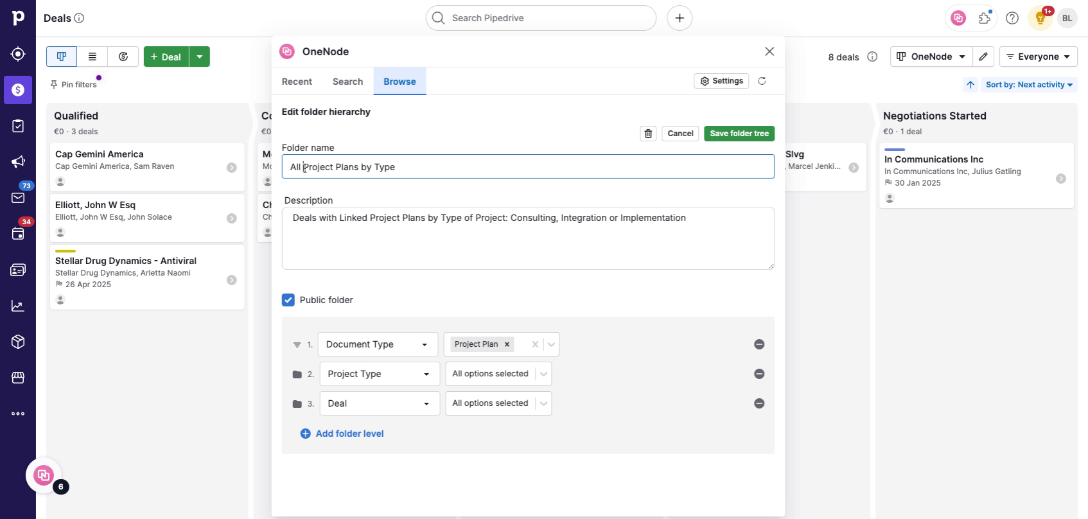This screenshot has width=1088, height=519.
Task: Open the extensions puzzle icon
Action: tap(985, 18)
